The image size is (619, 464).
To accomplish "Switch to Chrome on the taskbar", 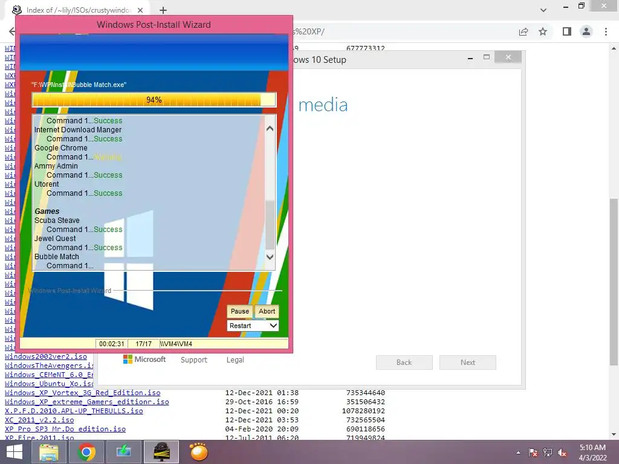I will tap(86, 452).
